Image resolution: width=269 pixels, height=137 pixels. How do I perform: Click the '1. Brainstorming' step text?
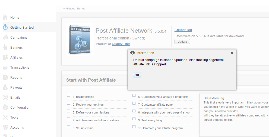83,97
